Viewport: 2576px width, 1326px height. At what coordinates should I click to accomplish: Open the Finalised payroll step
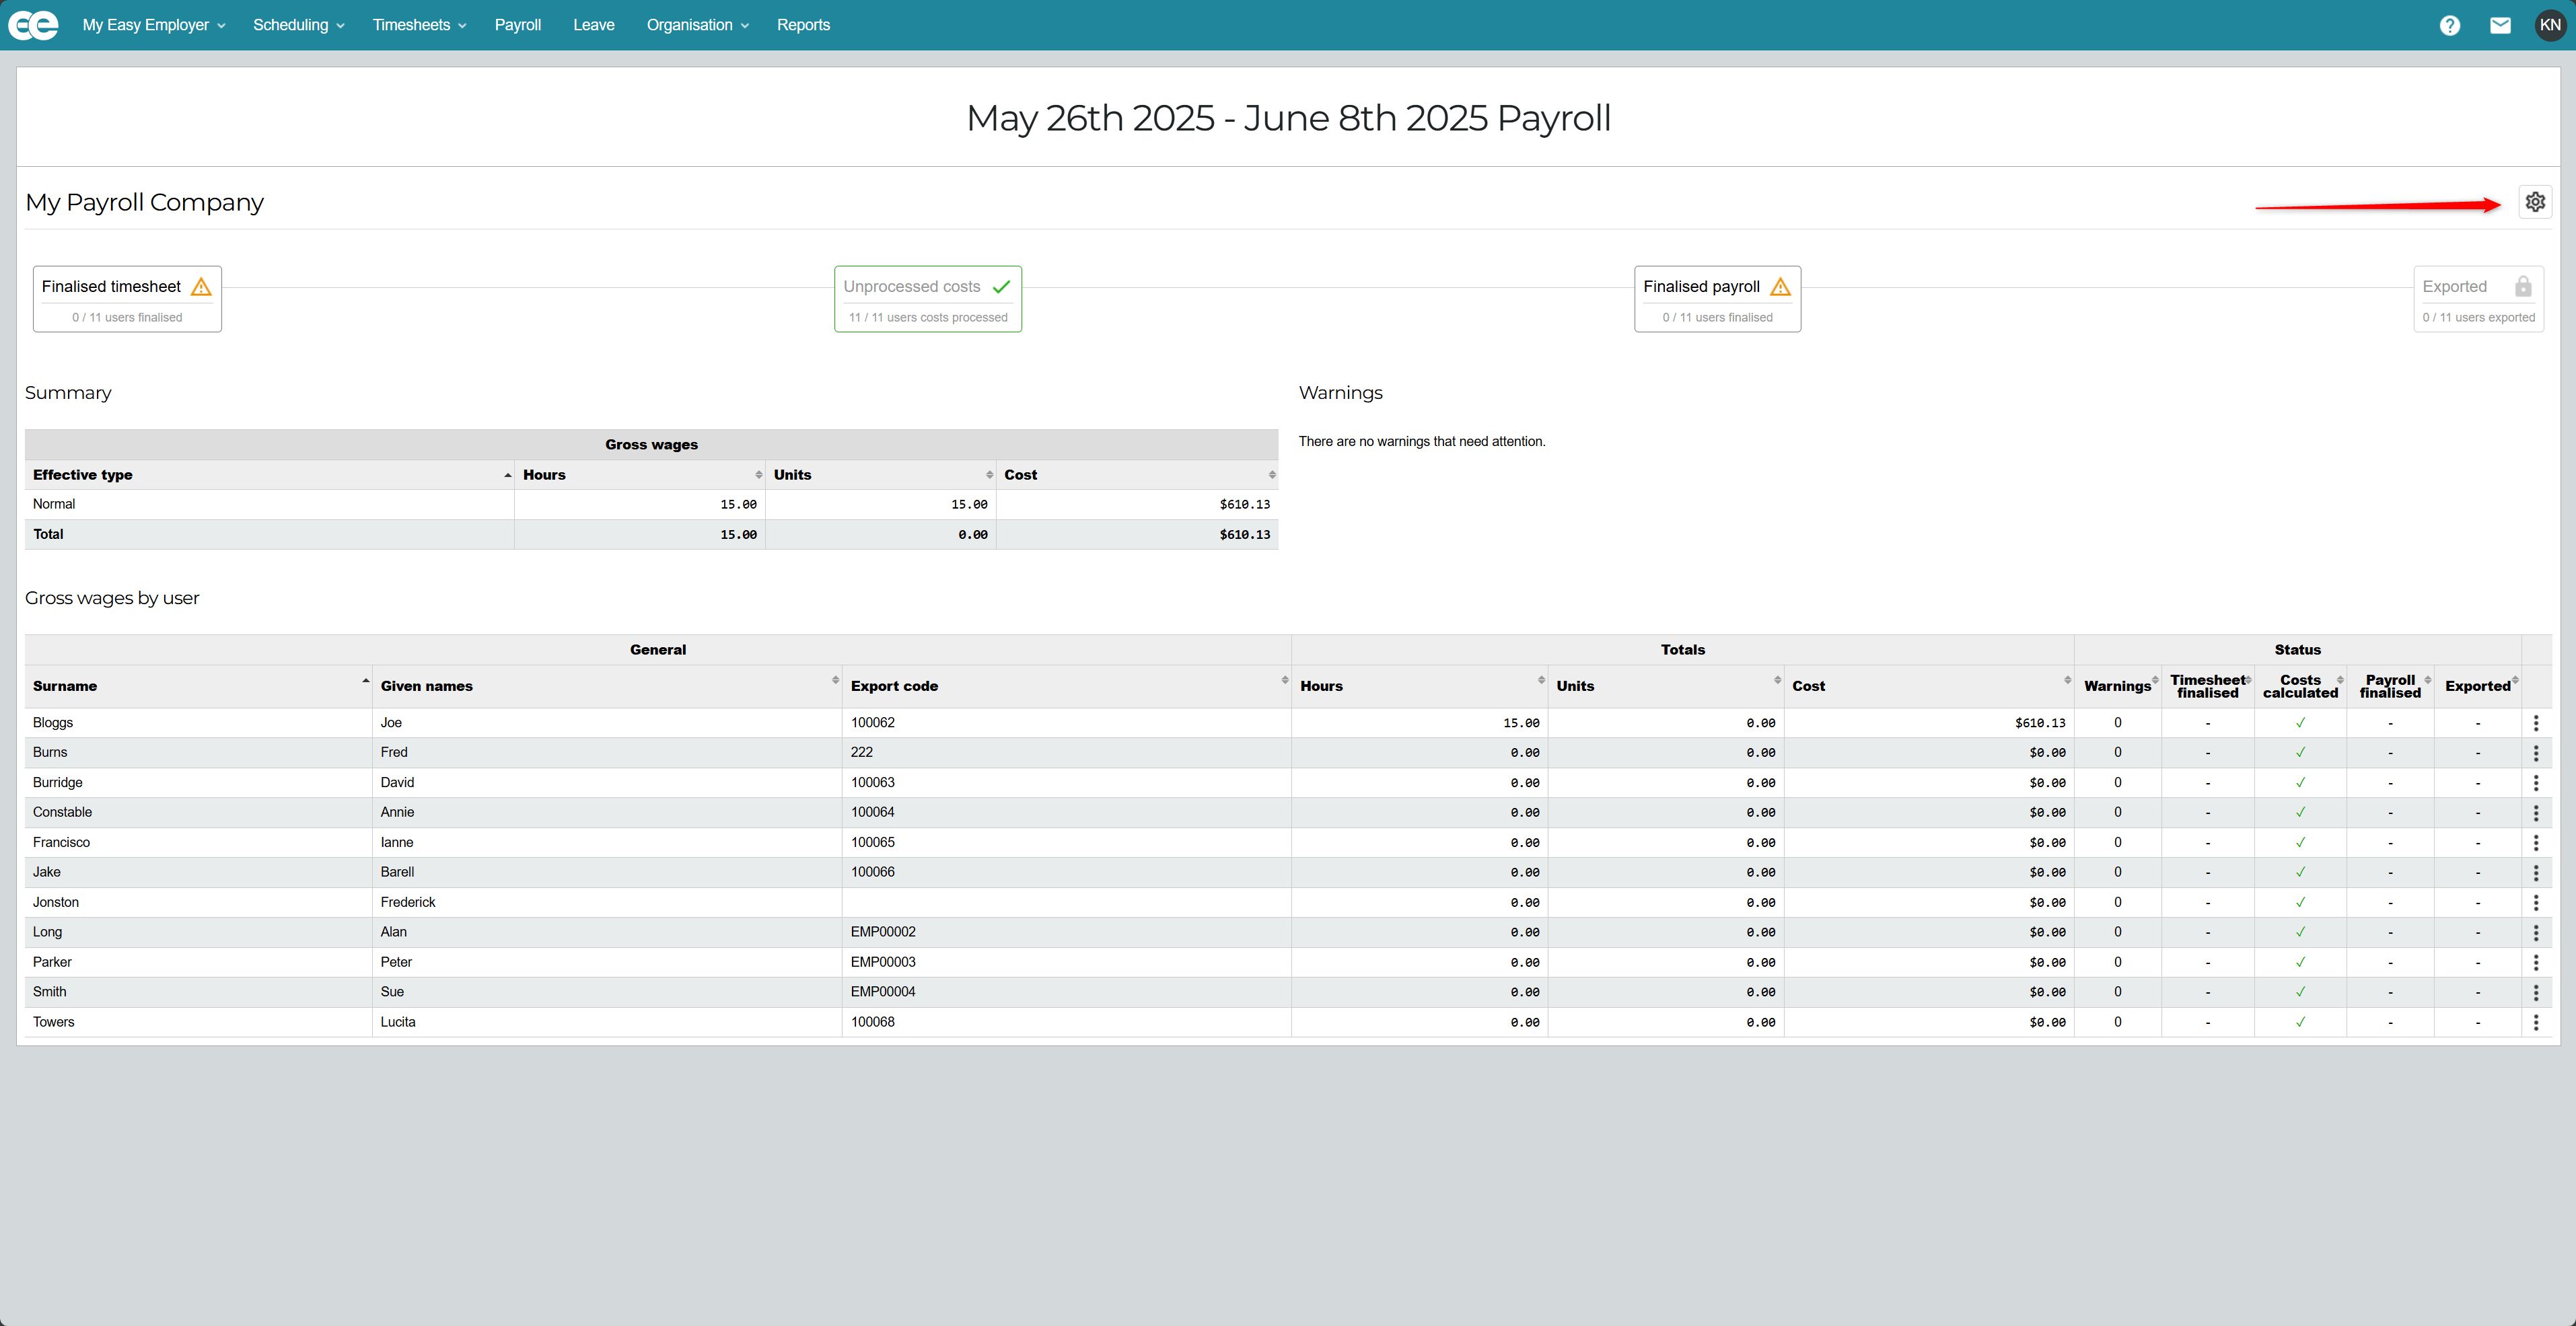1717,299
